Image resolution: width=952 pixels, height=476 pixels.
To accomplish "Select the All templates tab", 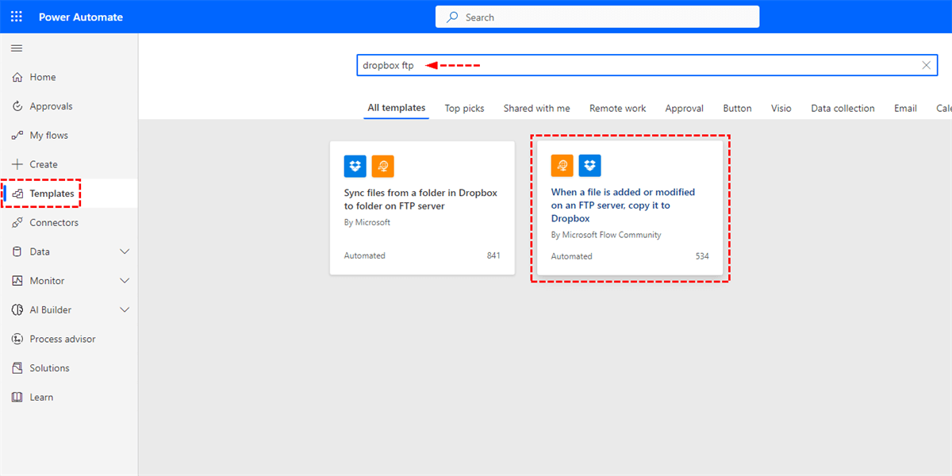I will [397, 108].
